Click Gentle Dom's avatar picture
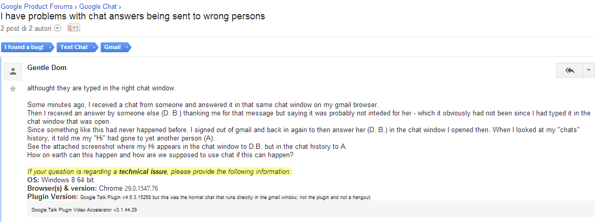This screenshot has height=222, width=599. [x=13, y=71]
